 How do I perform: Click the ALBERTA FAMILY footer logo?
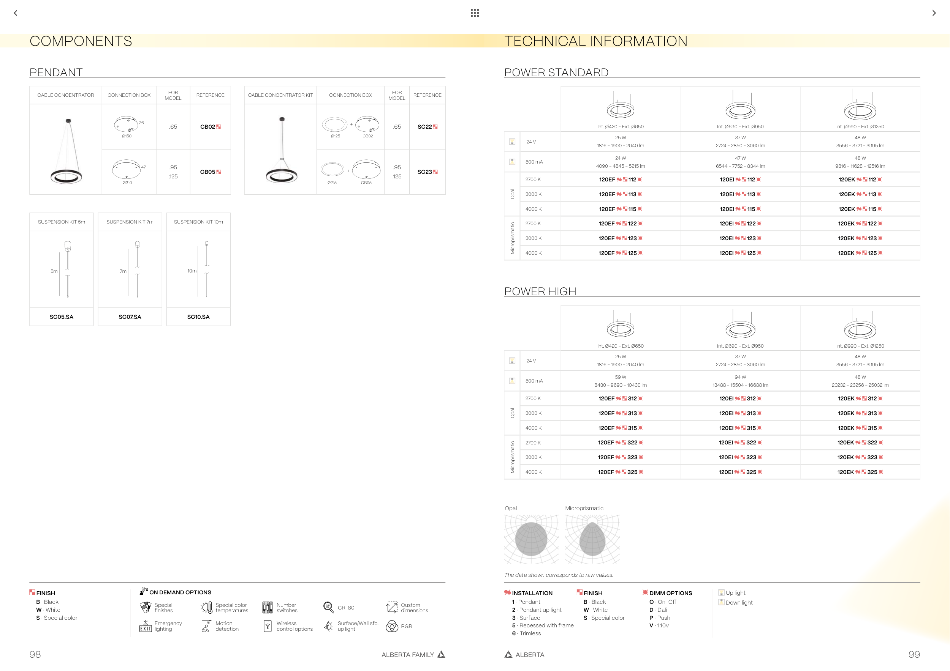(x=441, y=654)
